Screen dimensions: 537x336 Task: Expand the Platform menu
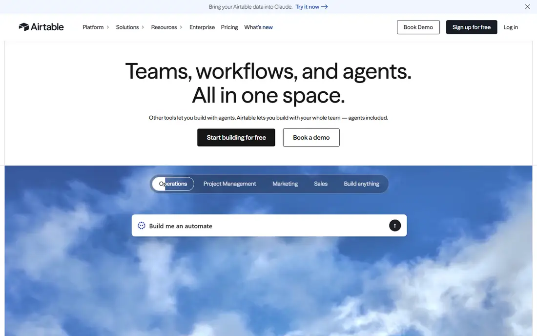pyautogui.click(x=96, y=27)
